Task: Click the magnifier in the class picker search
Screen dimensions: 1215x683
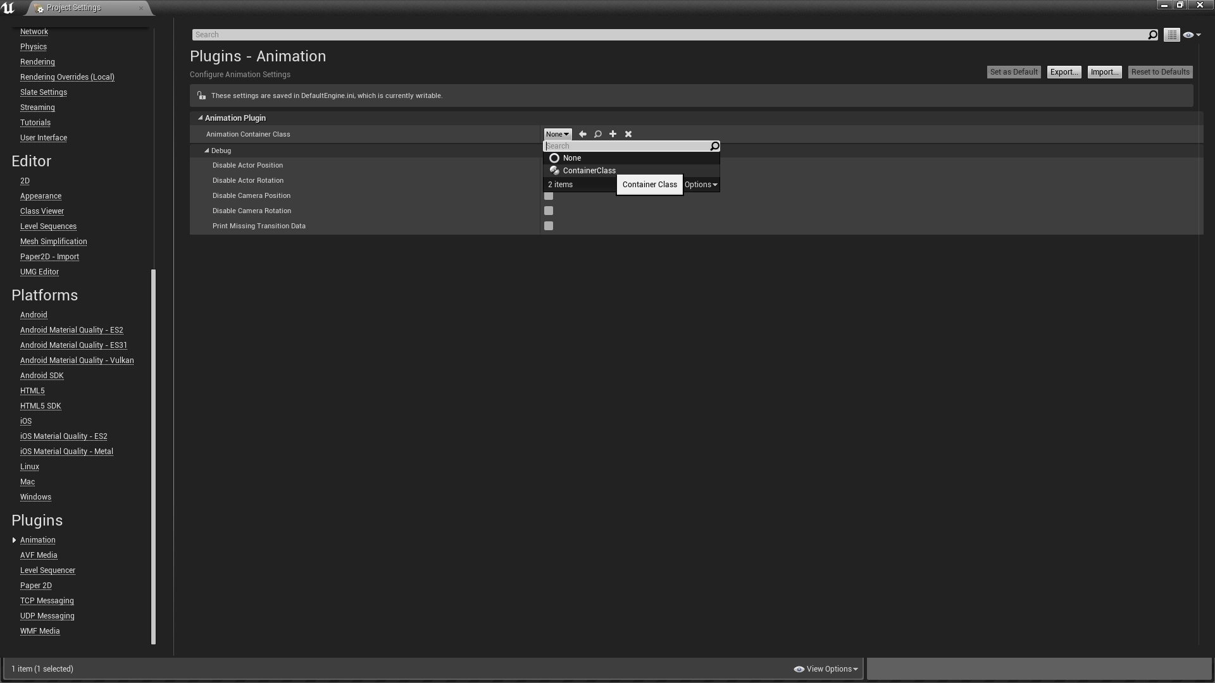Action: click(714, 146)
